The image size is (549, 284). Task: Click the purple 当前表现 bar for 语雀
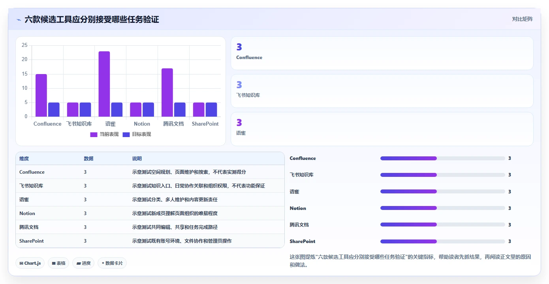[104, 84]
